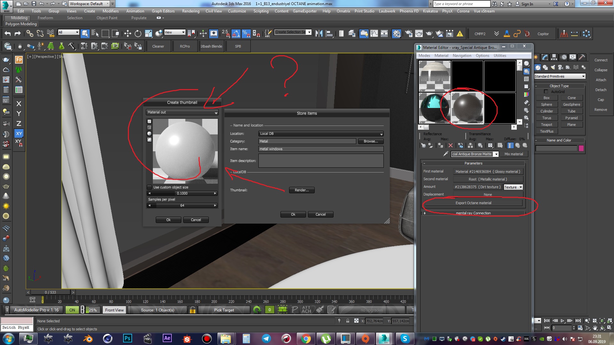Open the Rendering menu
The width and height of the screenshot is (614, 345).
191,11
